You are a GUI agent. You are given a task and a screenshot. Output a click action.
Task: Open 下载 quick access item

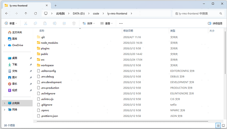click(13, 64)
